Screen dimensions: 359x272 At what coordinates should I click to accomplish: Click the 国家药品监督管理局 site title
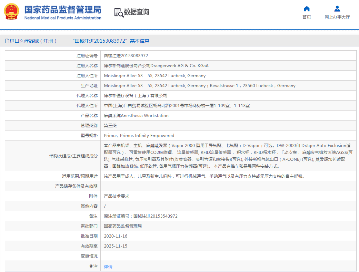click(62, 9)
